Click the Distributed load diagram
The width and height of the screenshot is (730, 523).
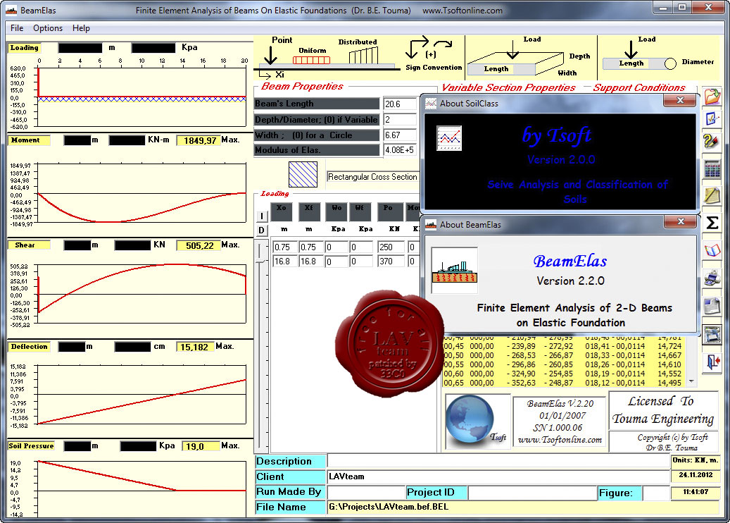[364, 56]
